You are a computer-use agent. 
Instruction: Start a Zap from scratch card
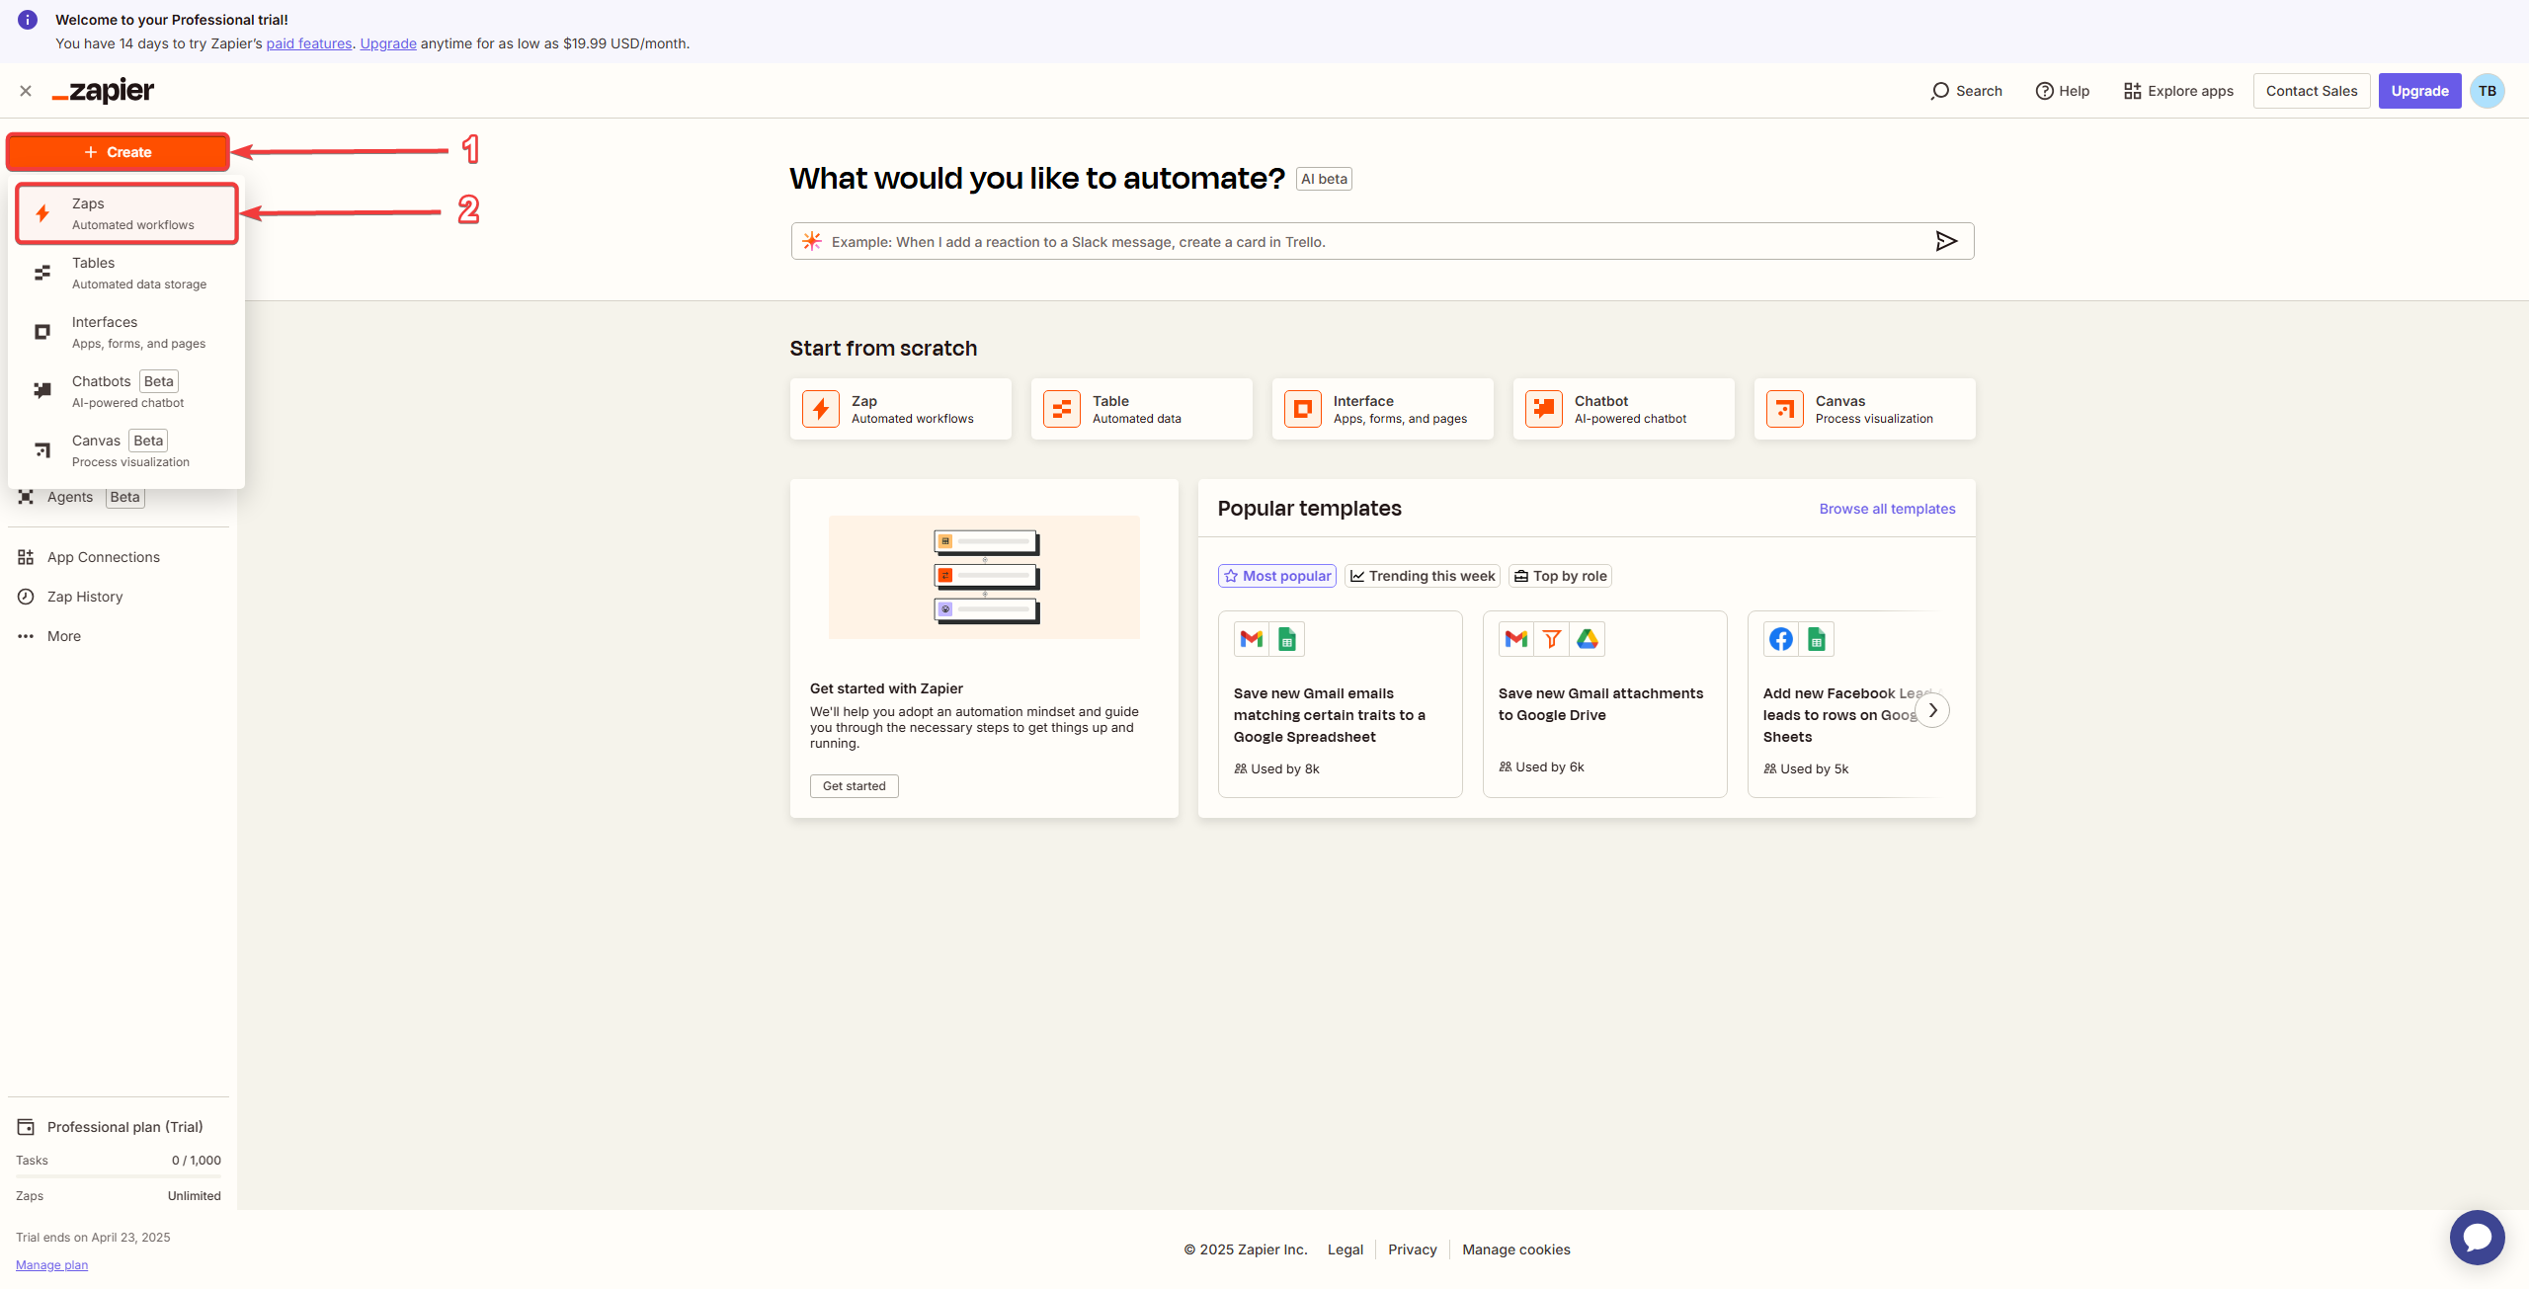pos(901,409)
